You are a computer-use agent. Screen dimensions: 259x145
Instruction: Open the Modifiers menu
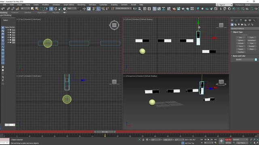pos(46,4)
